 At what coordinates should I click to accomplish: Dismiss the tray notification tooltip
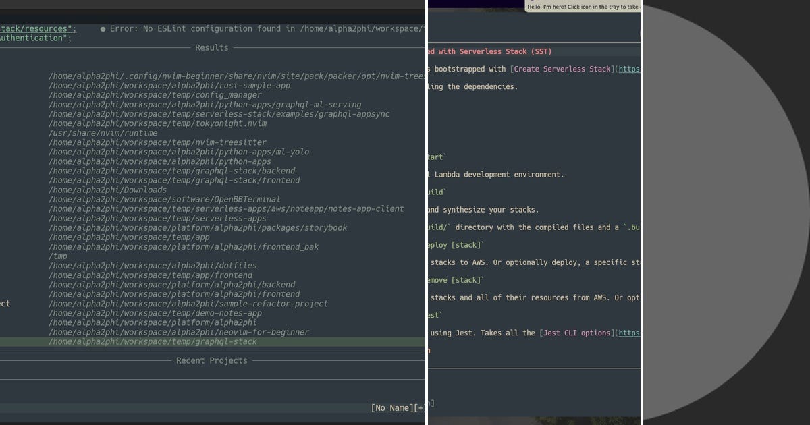(583, 5)
